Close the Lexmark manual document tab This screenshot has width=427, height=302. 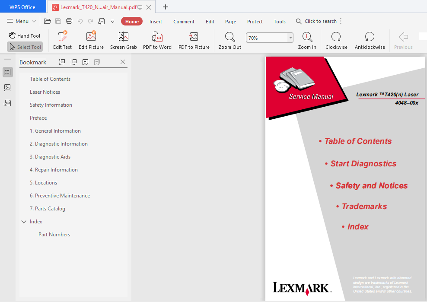[x=149, y=7]
